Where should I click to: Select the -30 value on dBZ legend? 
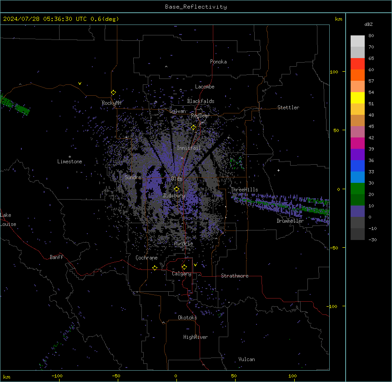373,240
